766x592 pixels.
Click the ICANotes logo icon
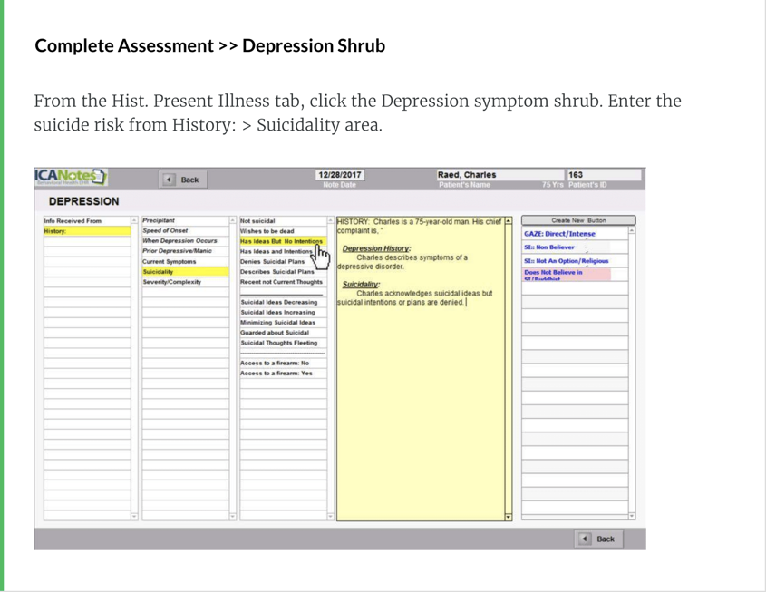click(71, 177)
